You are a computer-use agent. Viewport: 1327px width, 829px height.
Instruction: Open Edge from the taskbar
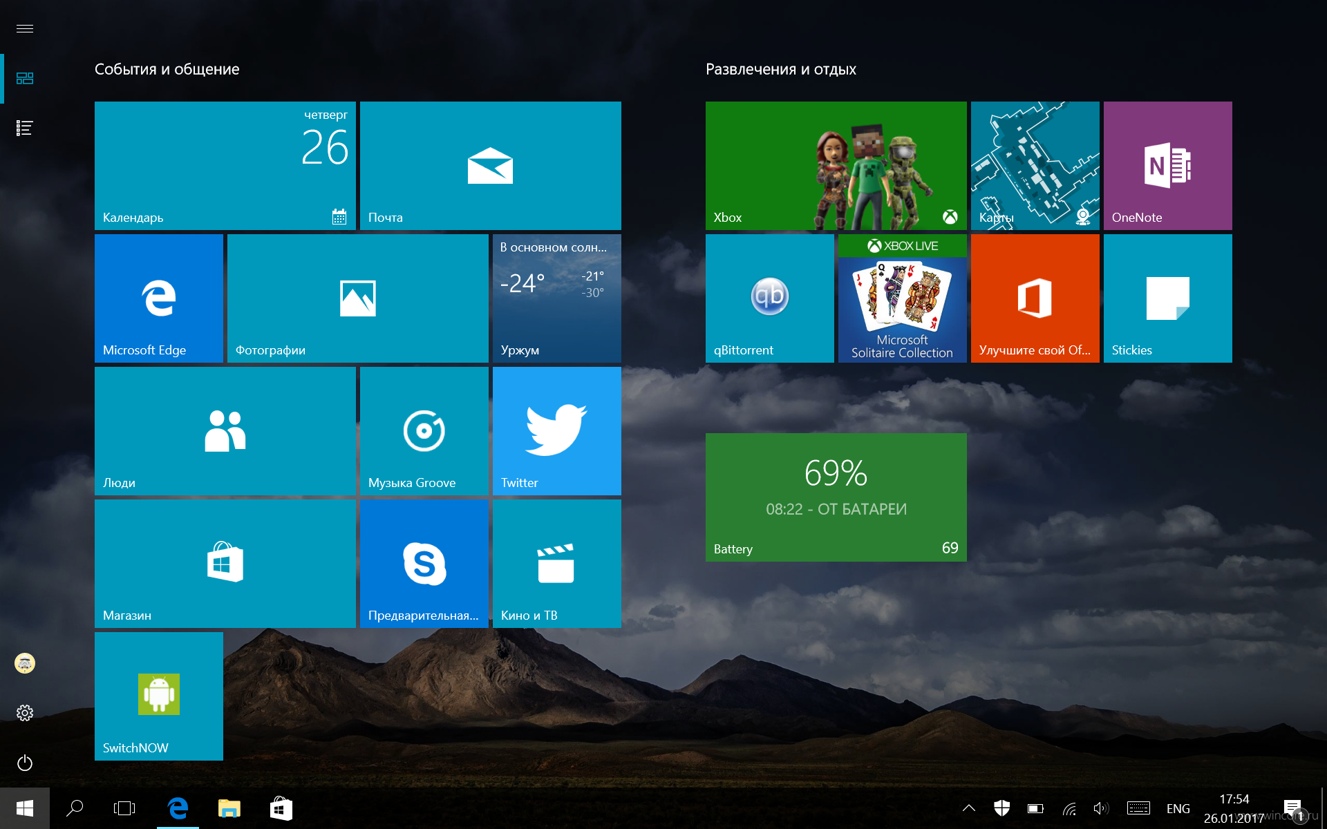(x=178, y=808)
